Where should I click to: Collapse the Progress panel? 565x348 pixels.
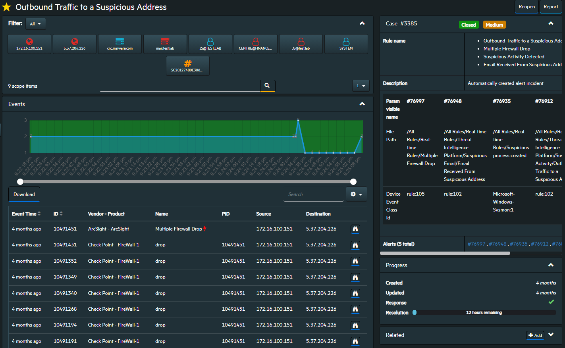click(x=551, y=265)
